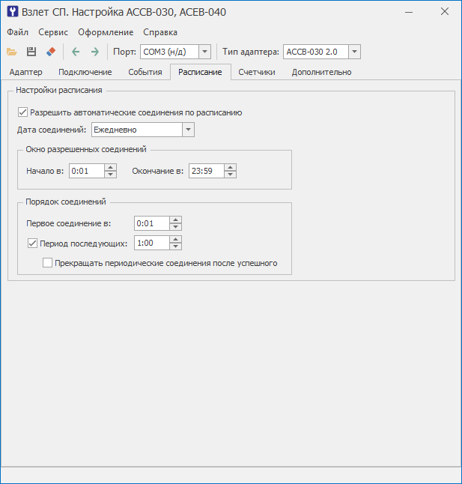Click the open folder toolbar icon
This screenshot has height=484, width=462.
[x=11, y=52]
